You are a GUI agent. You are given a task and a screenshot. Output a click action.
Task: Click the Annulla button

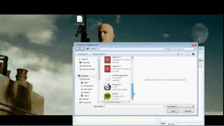coord(188,111)
